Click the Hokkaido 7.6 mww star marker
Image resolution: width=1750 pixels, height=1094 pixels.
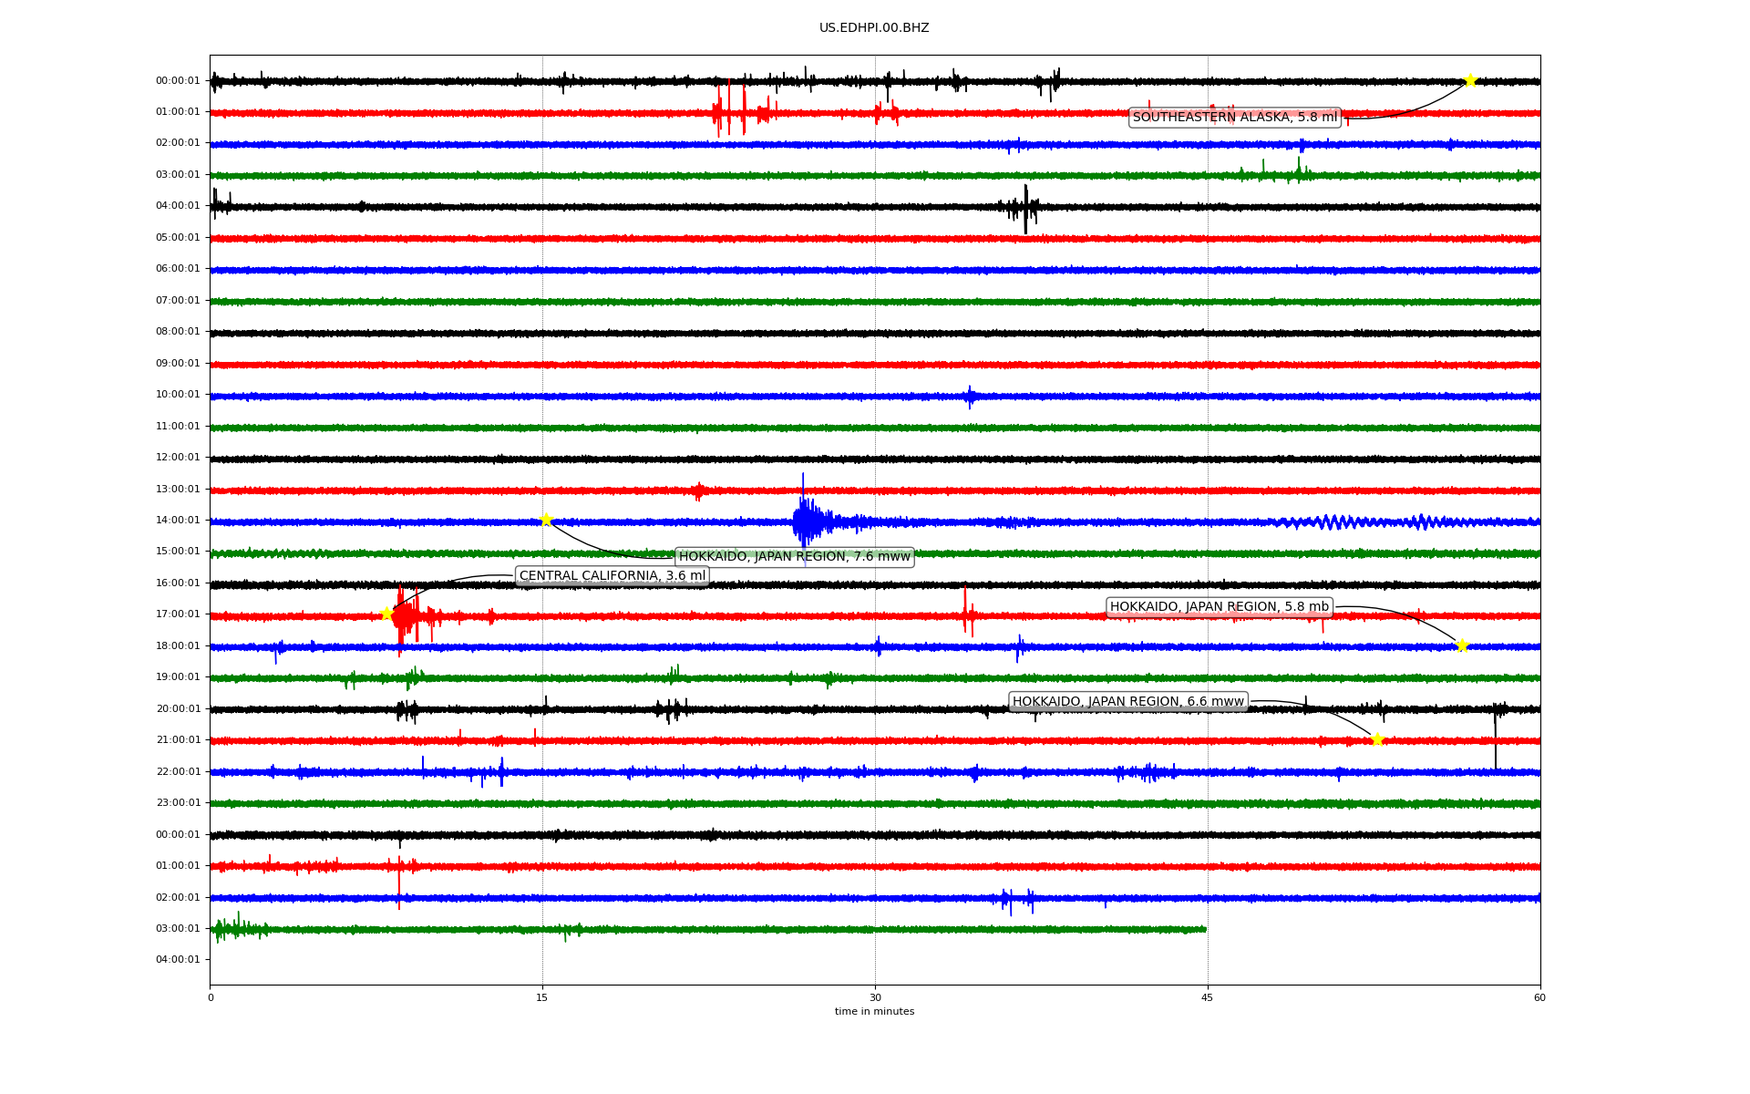click(x=546, y=520)
